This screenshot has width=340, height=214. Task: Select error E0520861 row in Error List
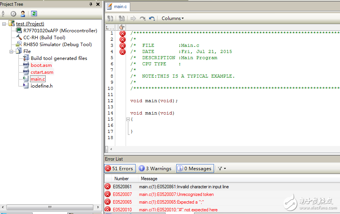click(x=184, y=187)
